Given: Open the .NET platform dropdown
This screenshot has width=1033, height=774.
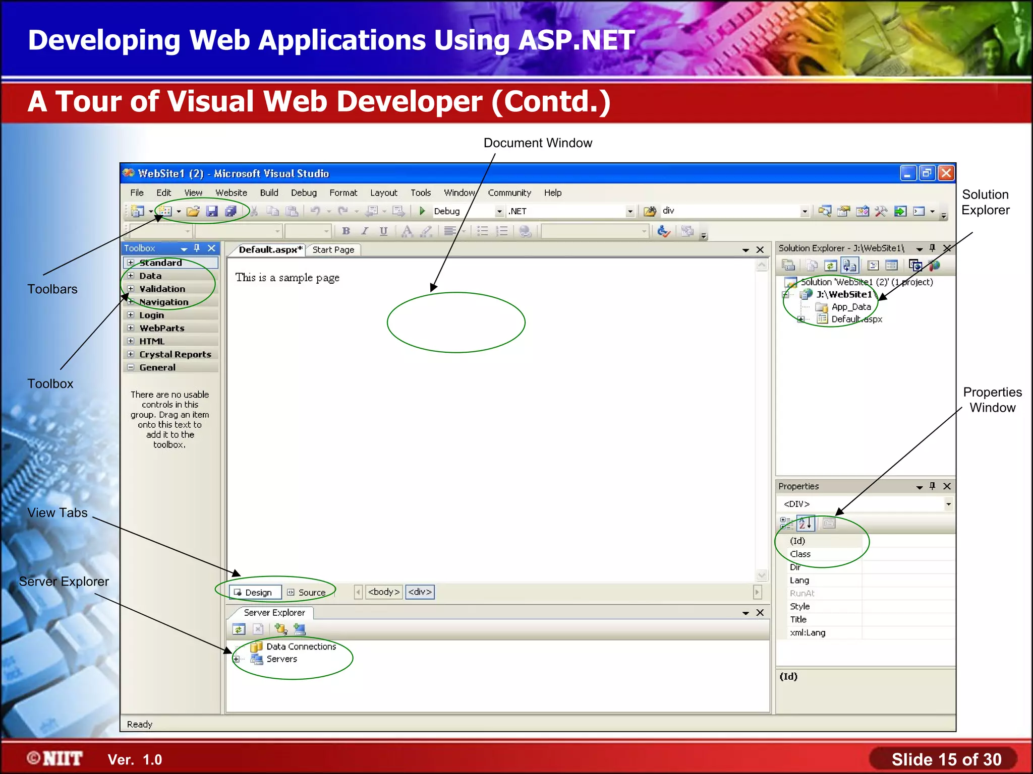Looking at the screenshot, I should (630, 211).
